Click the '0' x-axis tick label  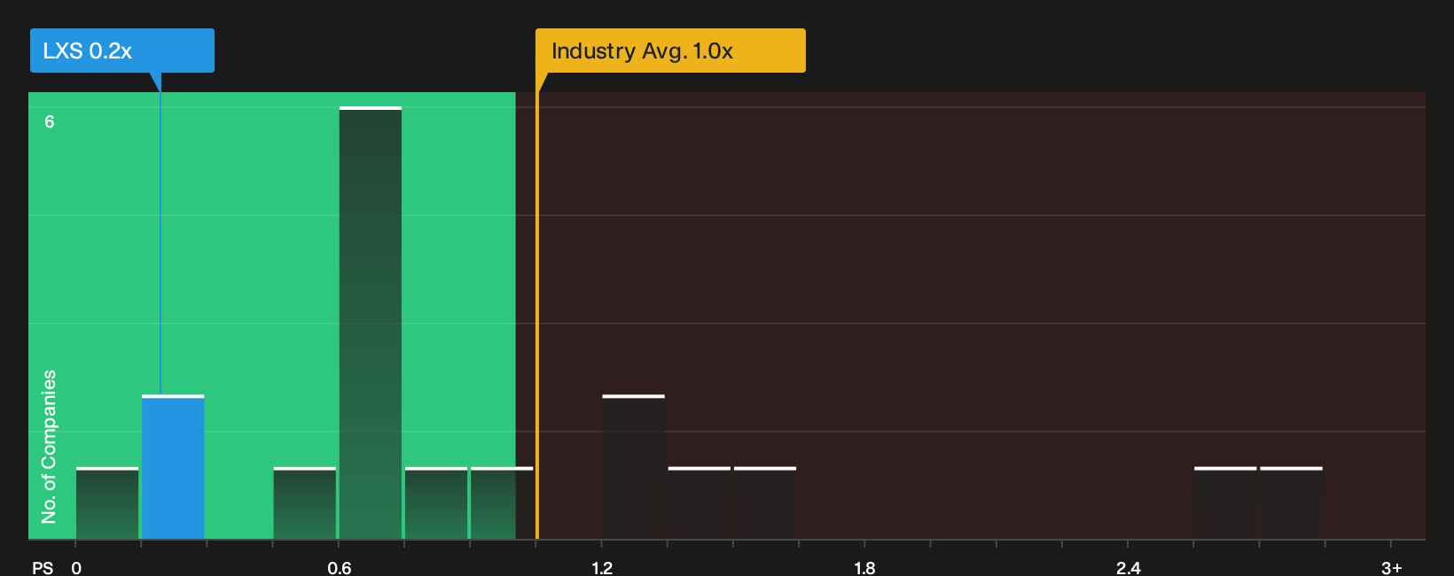coord(76,568)
